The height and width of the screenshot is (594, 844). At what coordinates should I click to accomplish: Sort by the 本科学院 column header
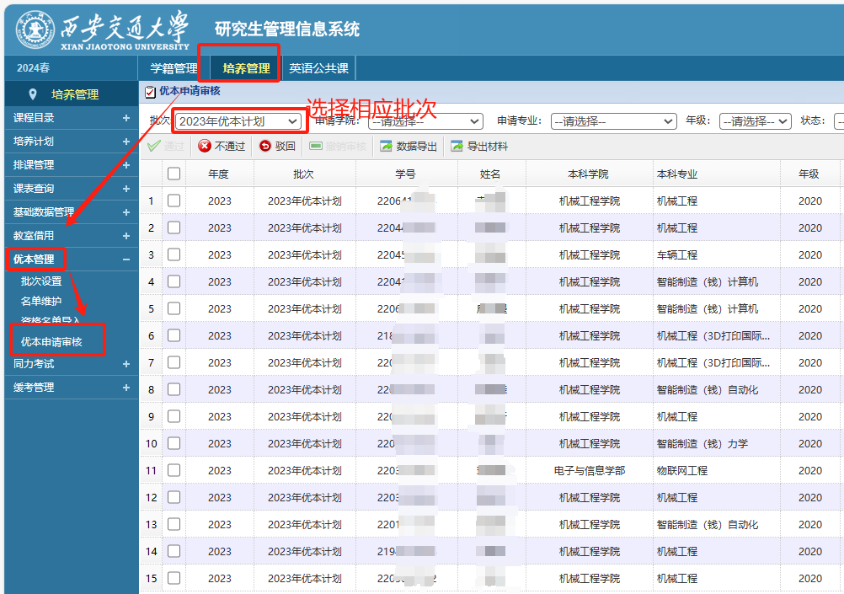point(588,174)
